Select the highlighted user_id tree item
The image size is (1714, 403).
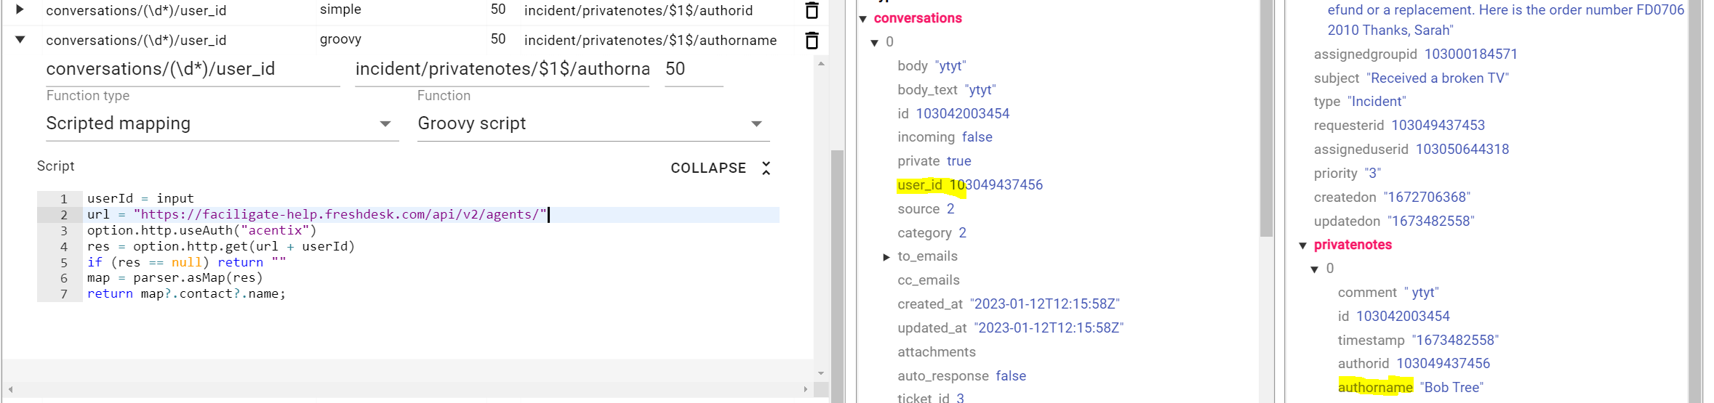[920, 185]
